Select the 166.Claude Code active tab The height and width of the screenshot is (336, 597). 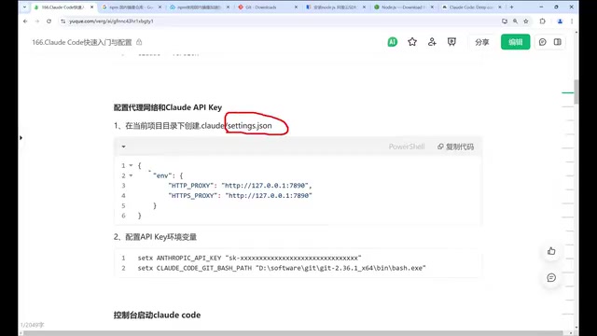coord(62,7)
